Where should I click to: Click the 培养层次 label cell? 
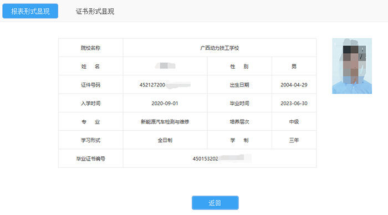[239, 121]
